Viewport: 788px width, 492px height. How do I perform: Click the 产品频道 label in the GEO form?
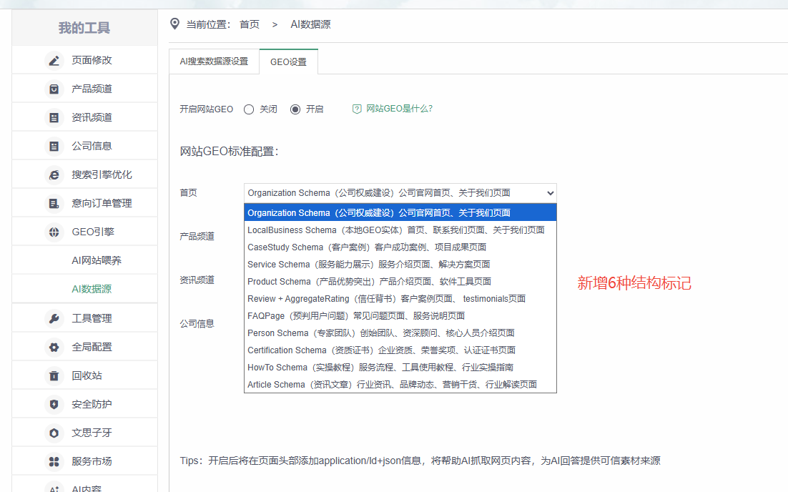[197, 236]
